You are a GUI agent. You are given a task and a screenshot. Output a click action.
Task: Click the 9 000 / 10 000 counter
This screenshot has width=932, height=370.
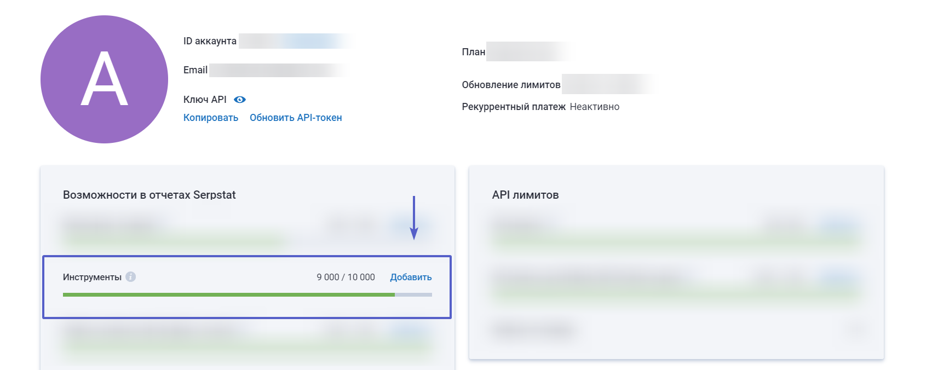346,277
